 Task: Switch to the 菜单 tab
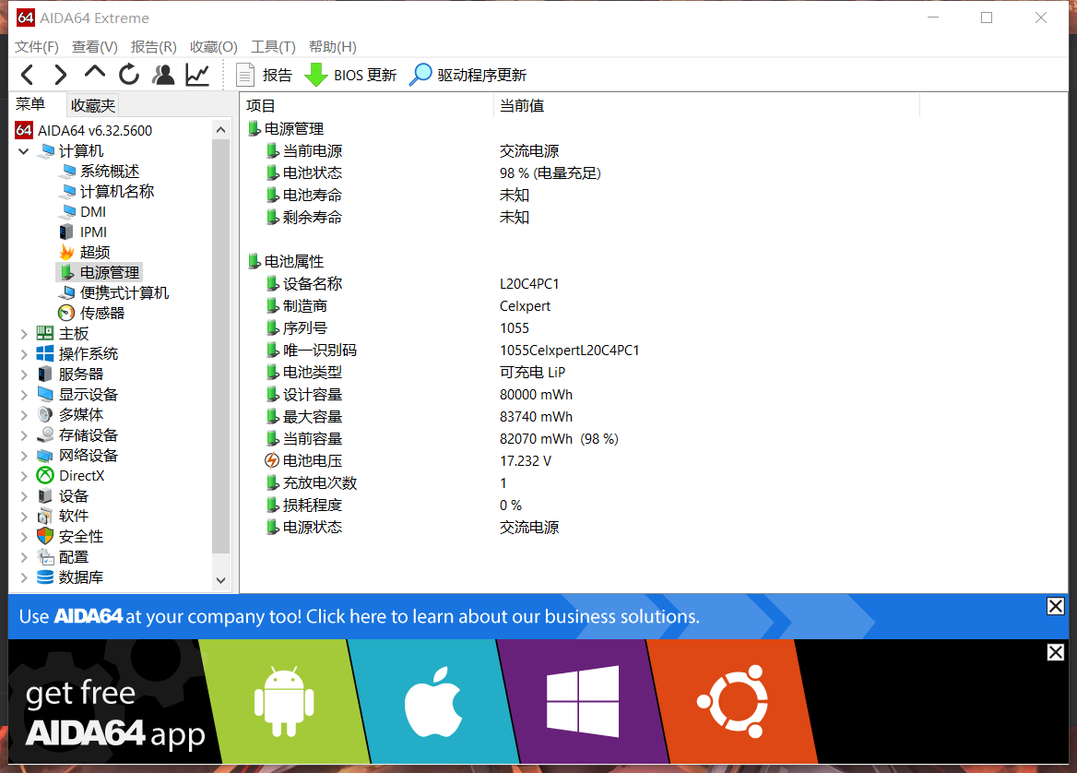coord(30,104)
